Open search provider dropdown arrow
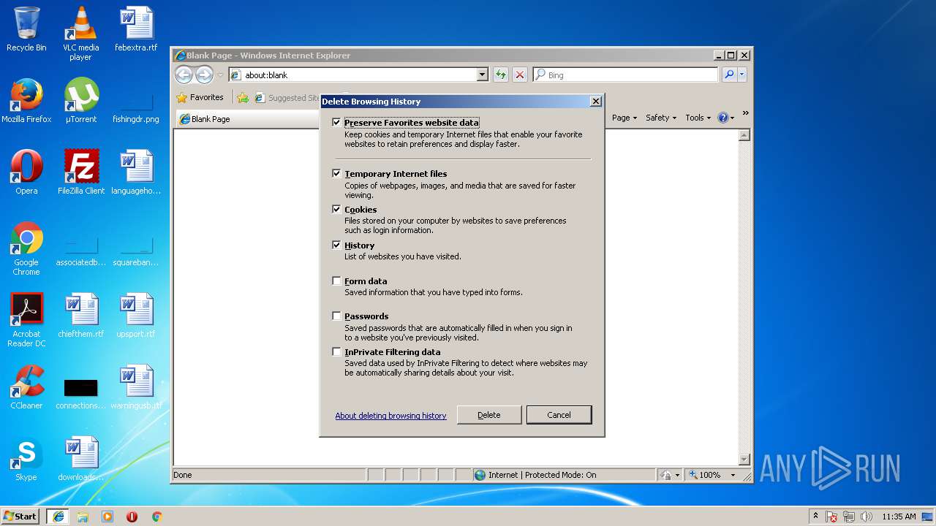Image resolution: width=936 pixels, height=526 pixels. click(742, 75)
